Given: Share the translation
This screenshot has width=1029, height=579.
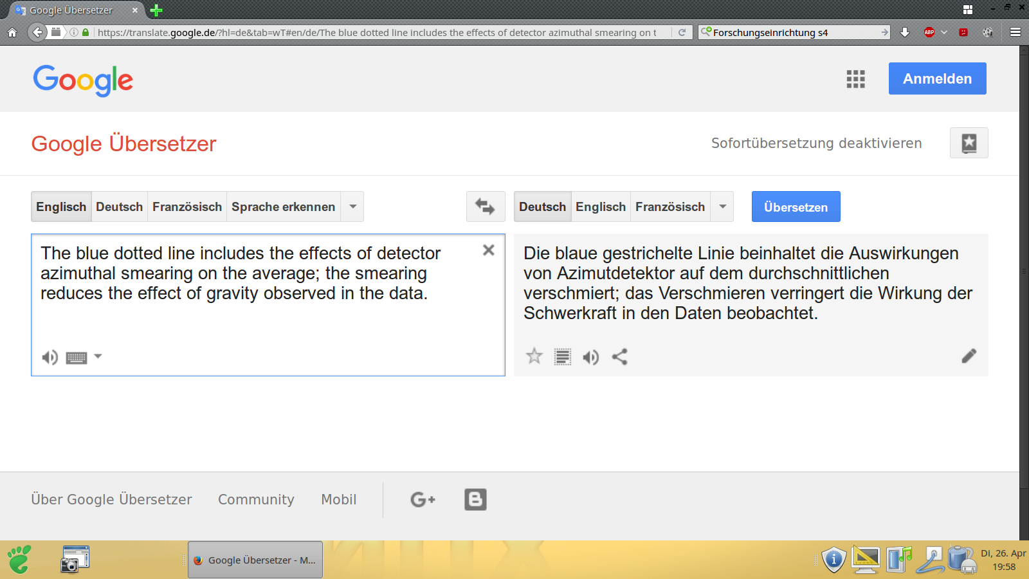Looking at the screenshot, I should (x=619, y=356).
